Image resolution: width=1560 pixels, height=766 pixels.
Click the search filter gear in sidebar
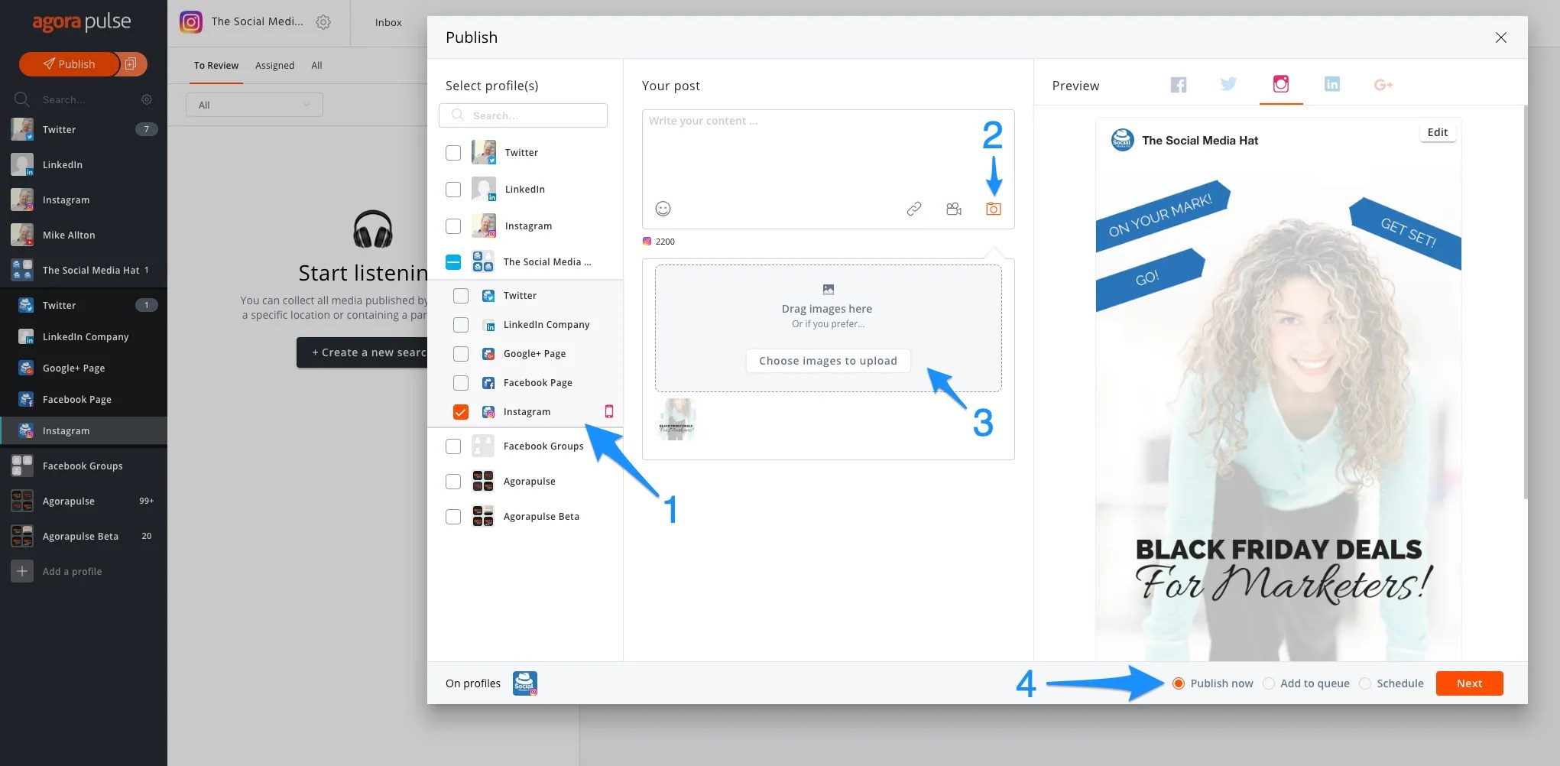coord(147,99)
